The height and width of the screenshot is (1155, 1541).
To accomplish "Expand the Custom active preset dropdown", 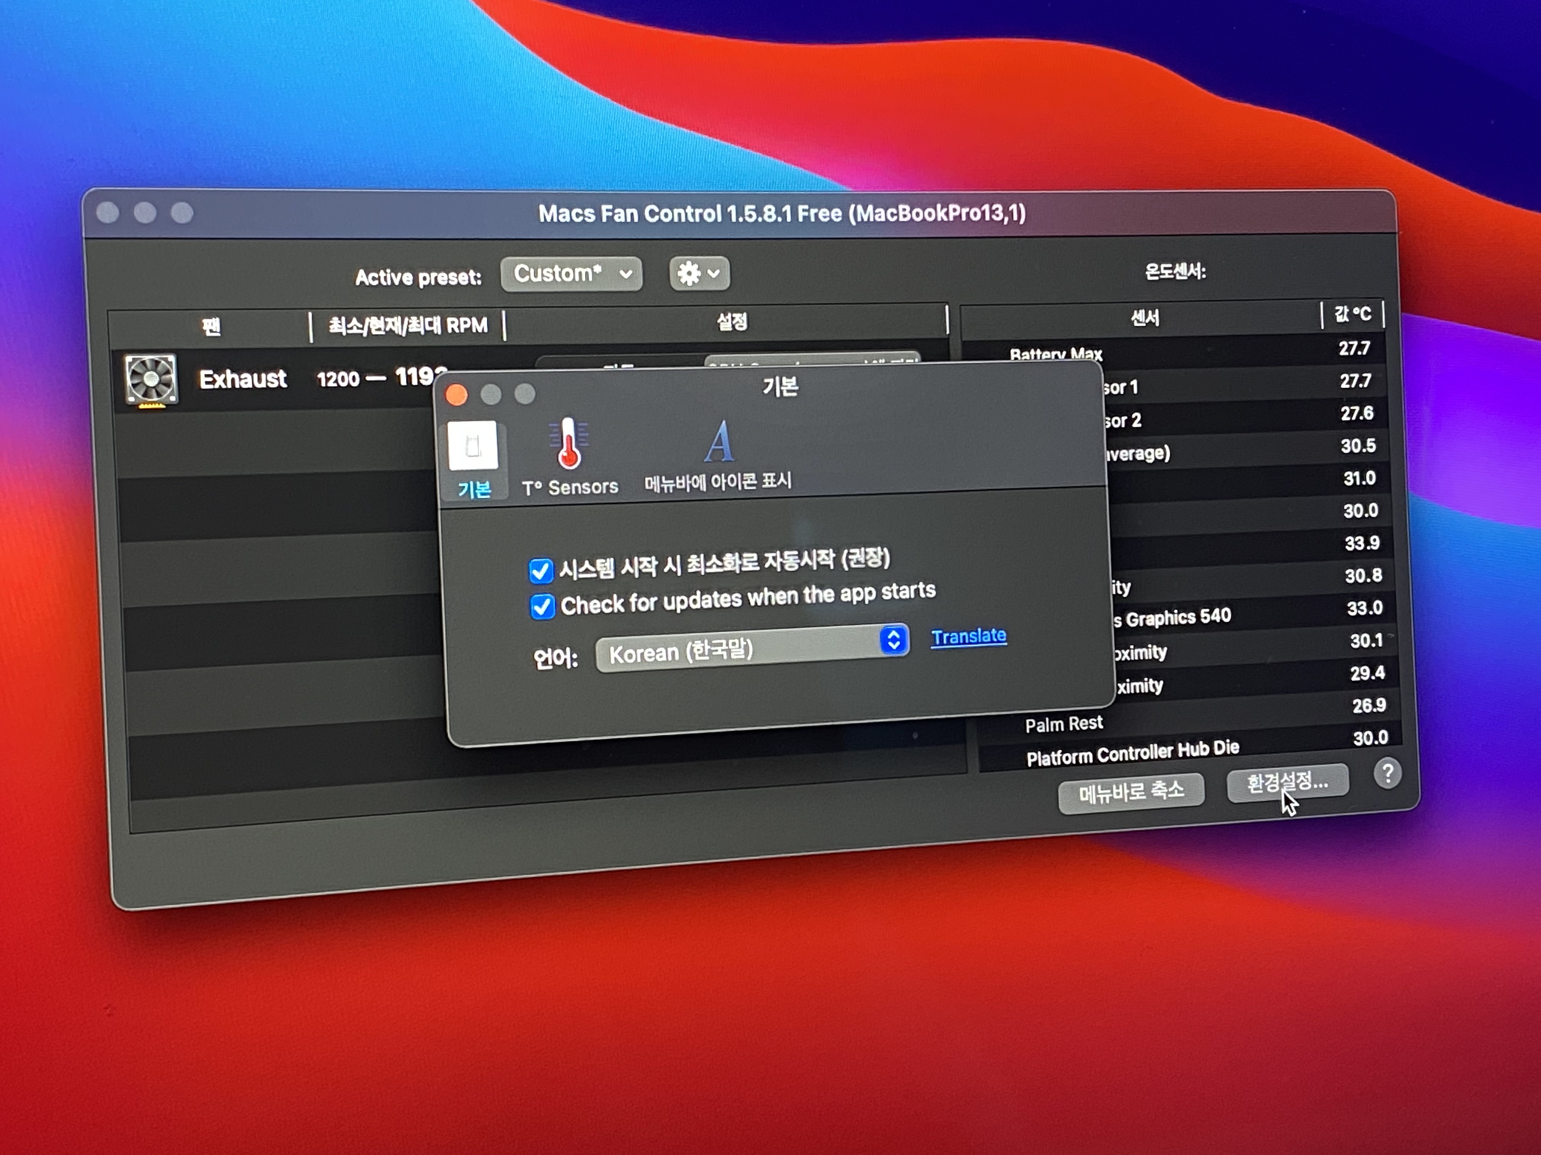I will (x=571, y=273).
